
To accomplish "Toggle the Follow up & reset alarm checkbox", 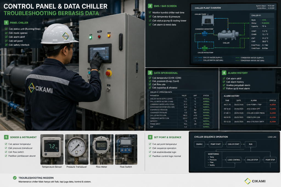I will click(224, 88).
